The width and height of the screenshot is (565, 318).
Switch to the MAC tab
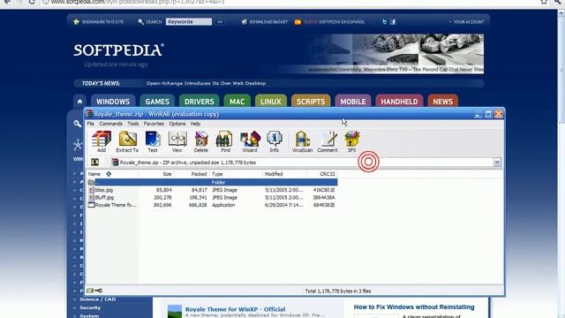[237, 102]
